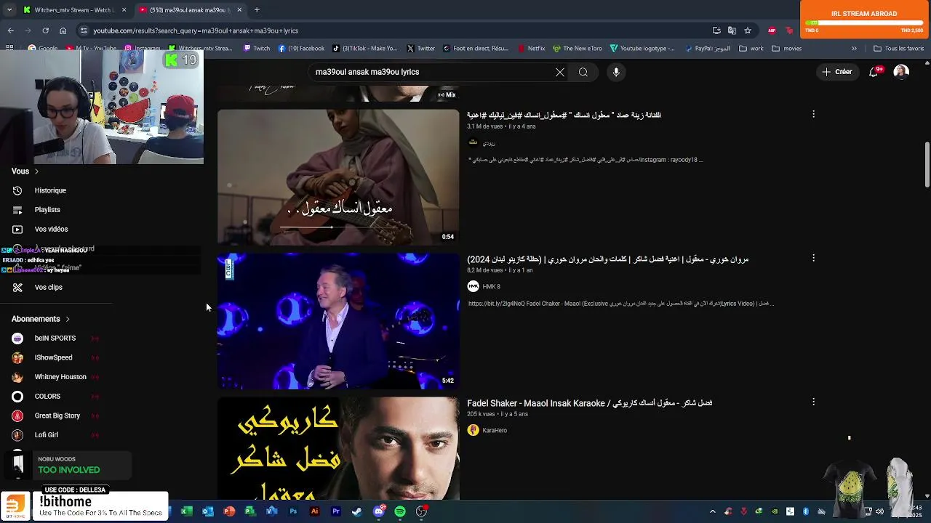Go back with the browser back arrow
The width and height of the screenshot is (931, 523).
[x=10, y=31]
